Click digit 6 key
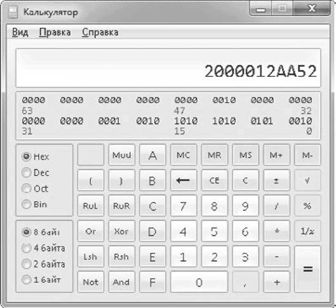The image size is (336, 308). 246,231
